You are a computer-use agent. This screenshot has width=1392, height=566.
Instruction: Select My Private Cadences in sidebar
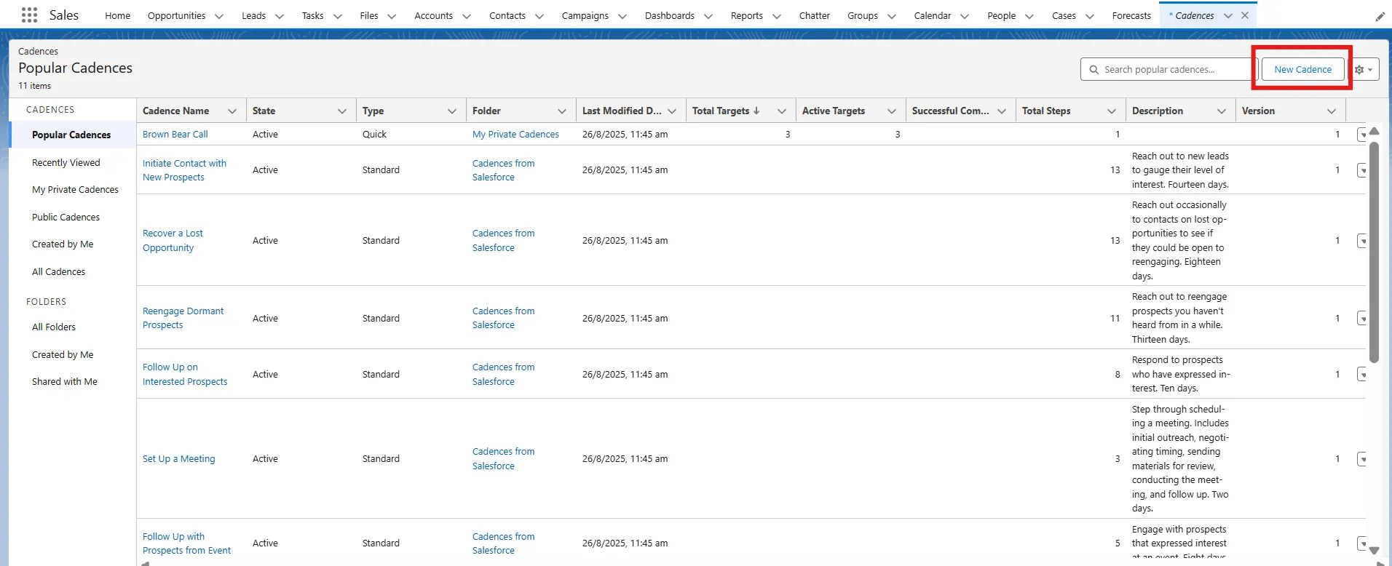point(75,190)
